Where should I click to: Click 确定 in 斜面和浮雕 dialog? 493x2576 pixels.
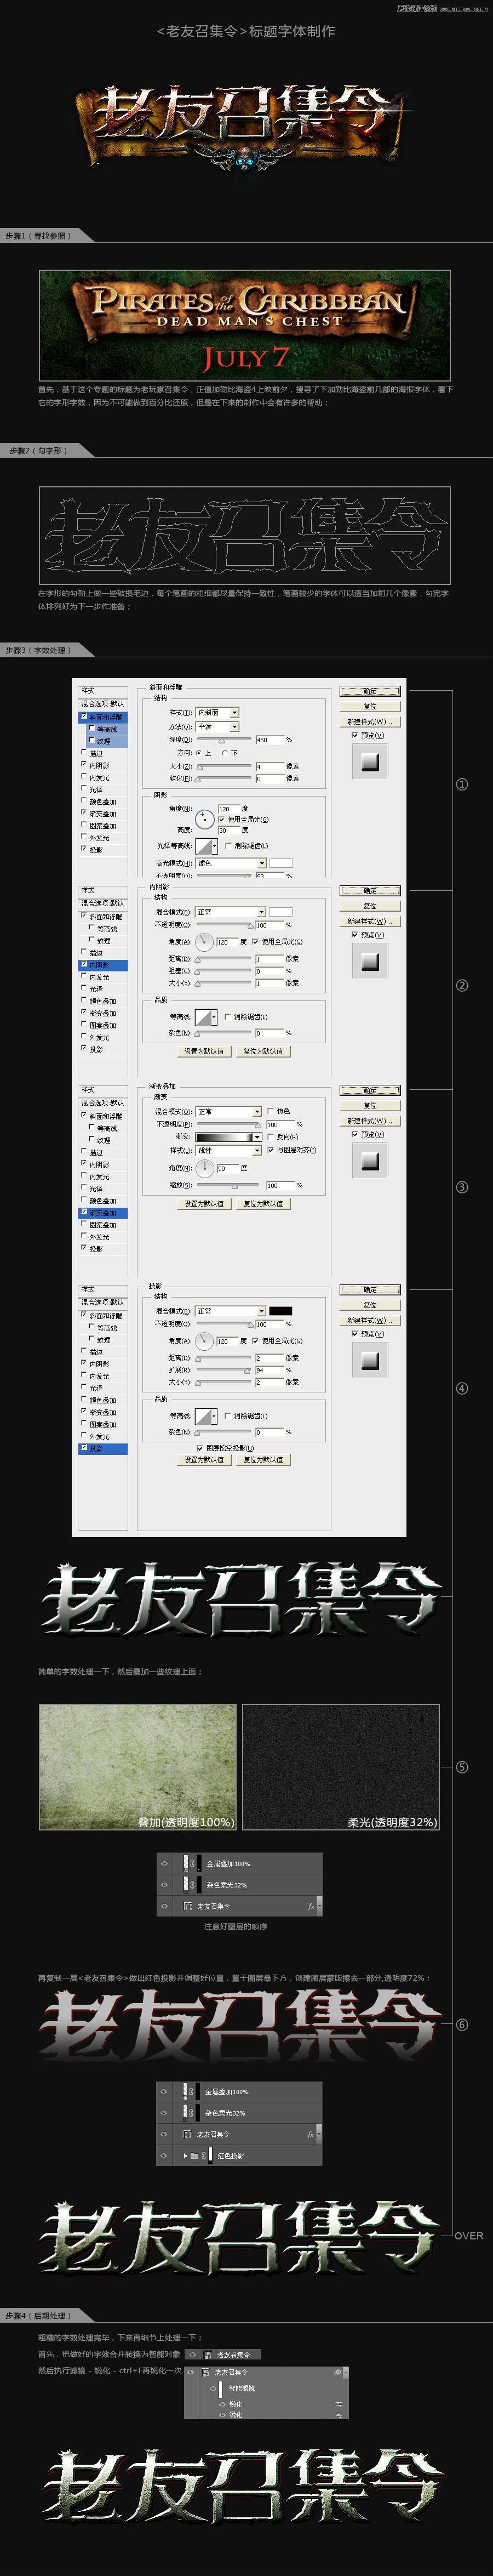pyautogui.click(x=371, y=691)
